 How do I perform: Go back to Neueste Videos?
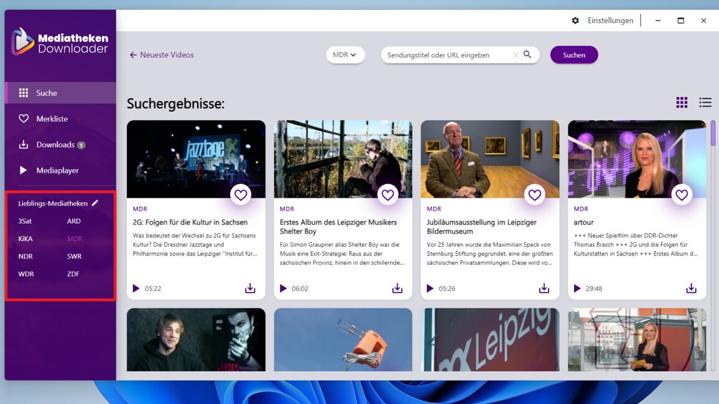coord(162,55)
